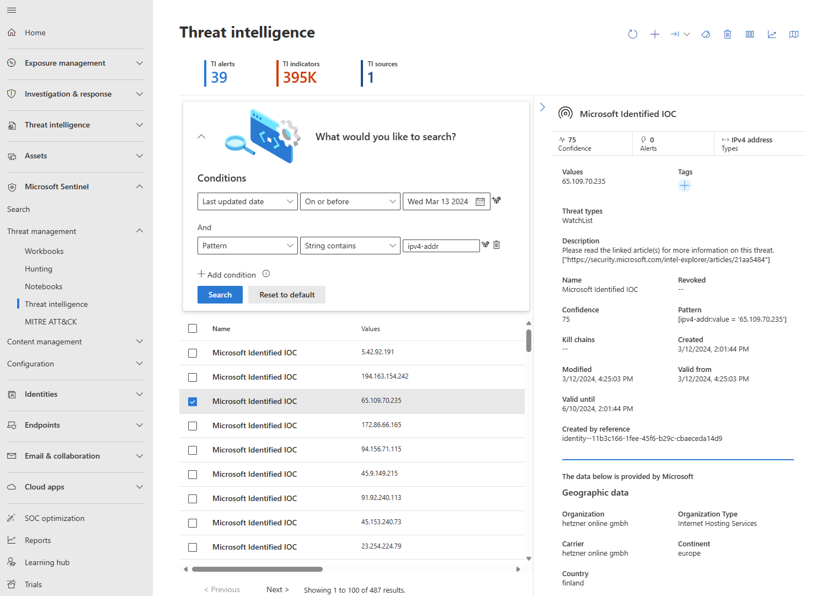Click the table's scroll-right arrow
Image resolution: width=827 pixels, height=596 pixels.
click(518, 569)
